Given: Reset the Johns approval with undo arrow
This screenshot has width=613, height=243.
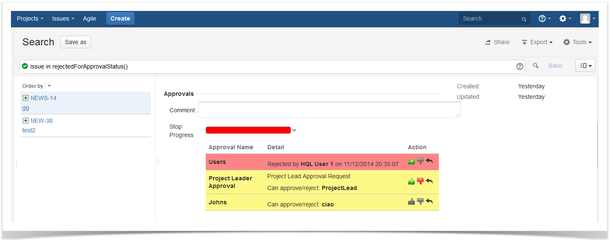Looking at the screenshot, I should tap(429, 201).
